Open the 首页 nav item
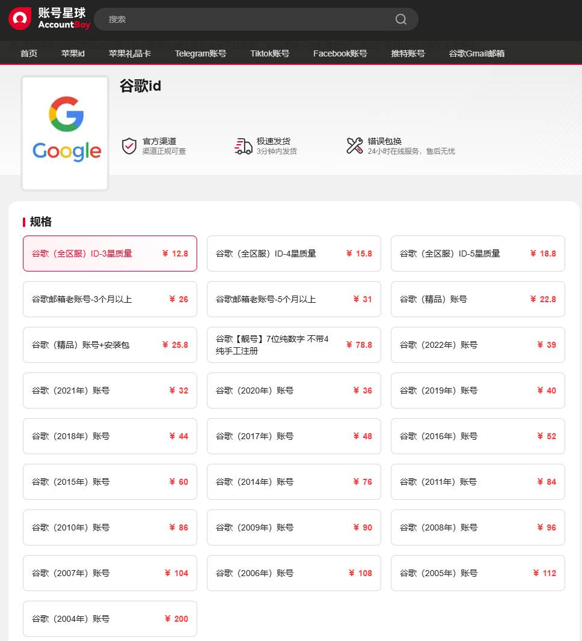The height and width of the screenshot is (641, 582). click(x=29, y=53)
